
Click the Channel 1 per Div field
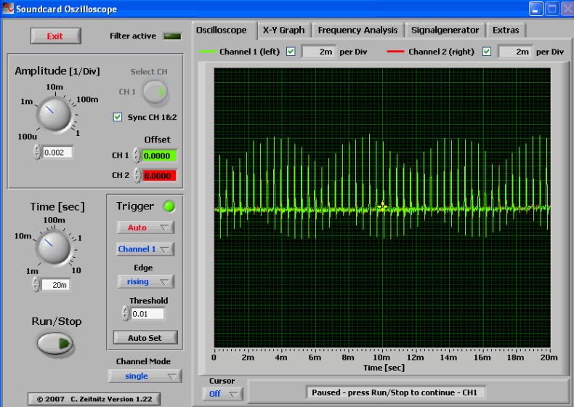coord(318,52)
